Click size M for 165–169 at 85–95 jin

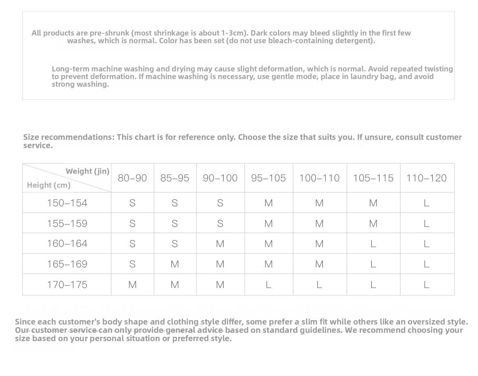point(175,264)
